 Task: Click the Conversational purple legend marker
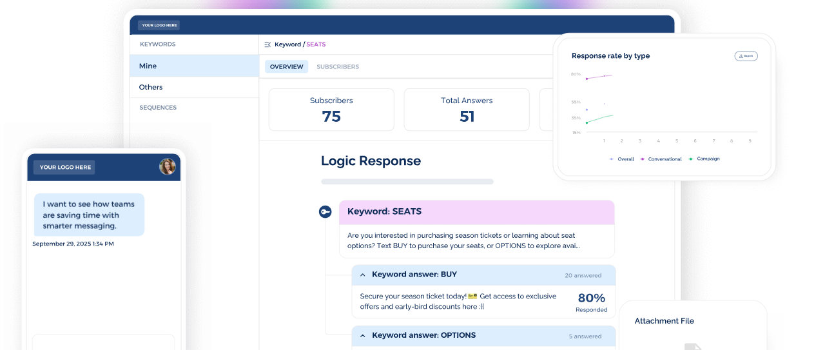(x=643, y=159)
